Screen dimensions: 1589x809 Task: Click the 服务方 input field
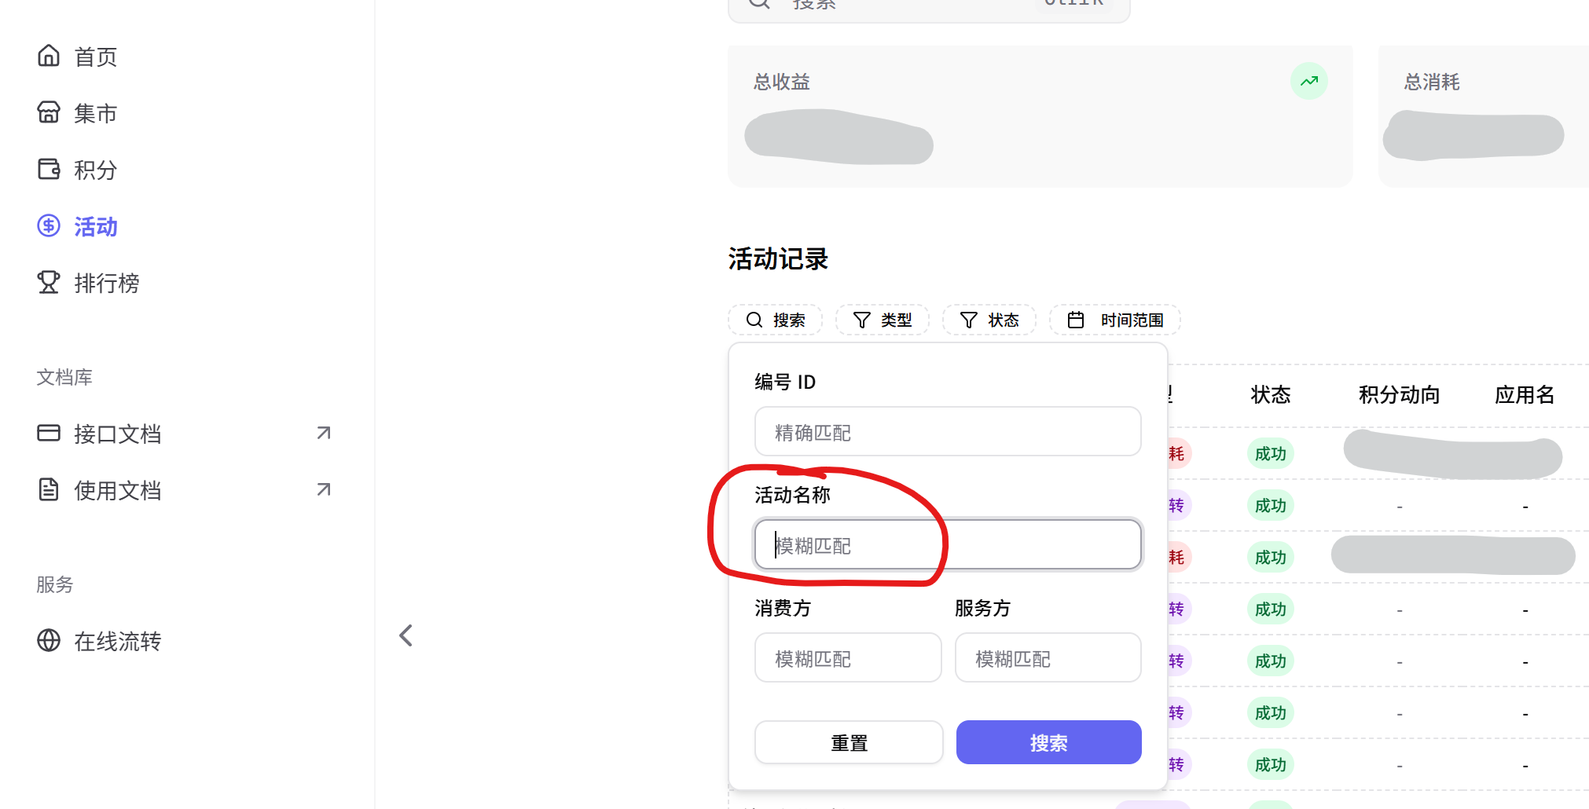point(1048,657)
